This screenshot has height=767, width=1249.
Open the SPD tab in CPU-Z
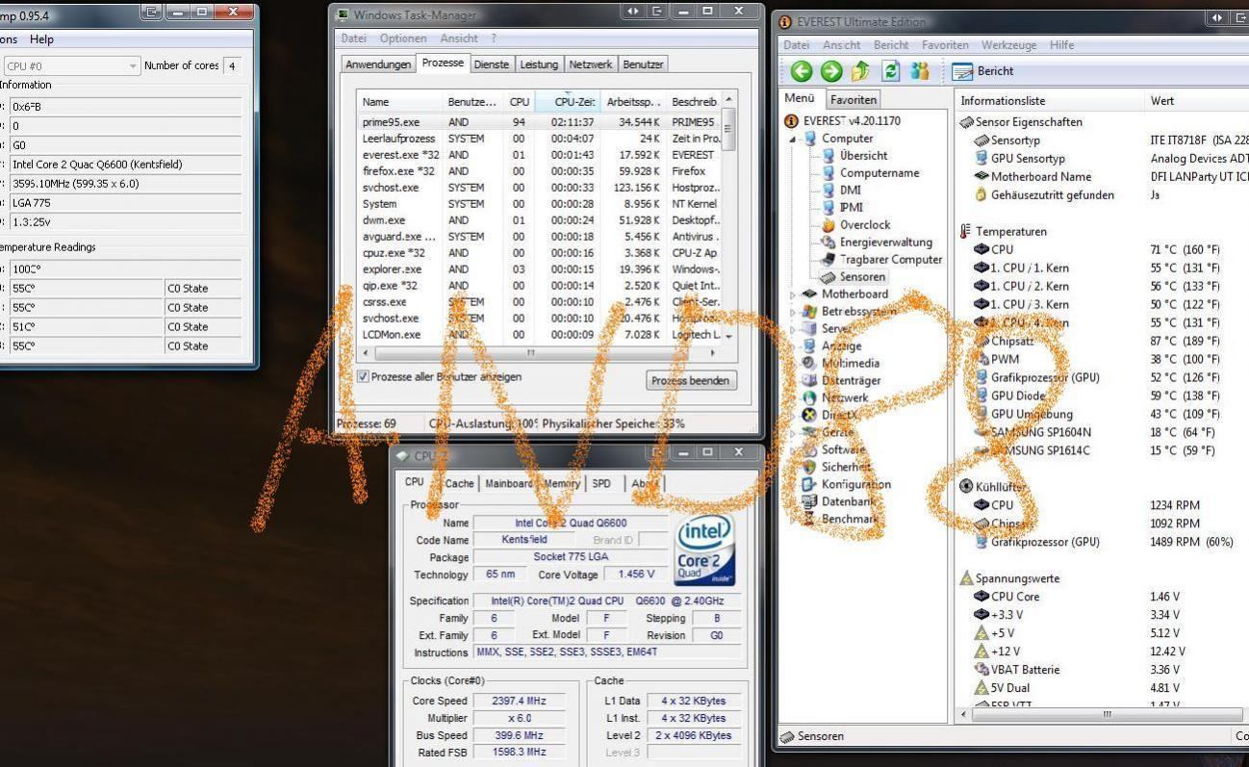point(601,484)
